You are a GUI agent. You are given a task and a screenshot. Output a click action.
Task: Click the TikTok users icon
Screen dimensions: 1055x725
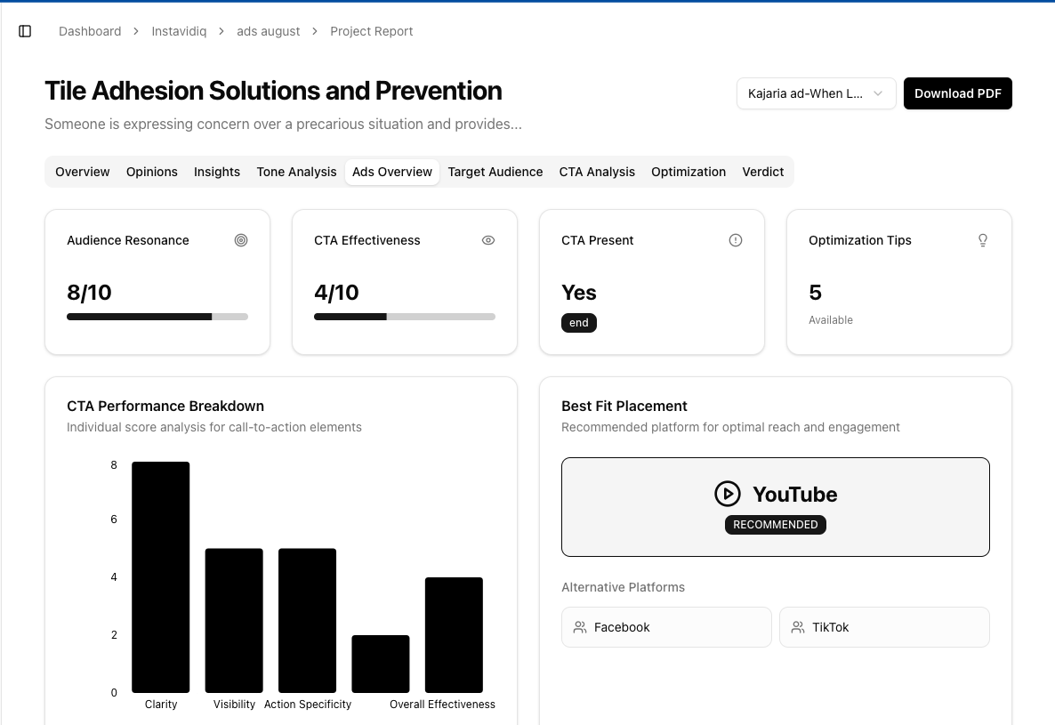pyautogui.click(x=798, y=627)
